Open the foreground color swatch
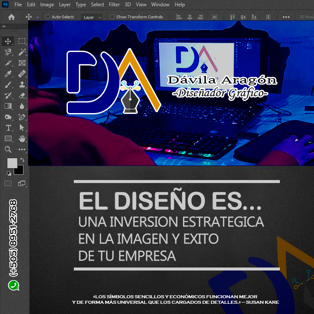This screenshot has height=314, width=314. click(x=12, y=163)
